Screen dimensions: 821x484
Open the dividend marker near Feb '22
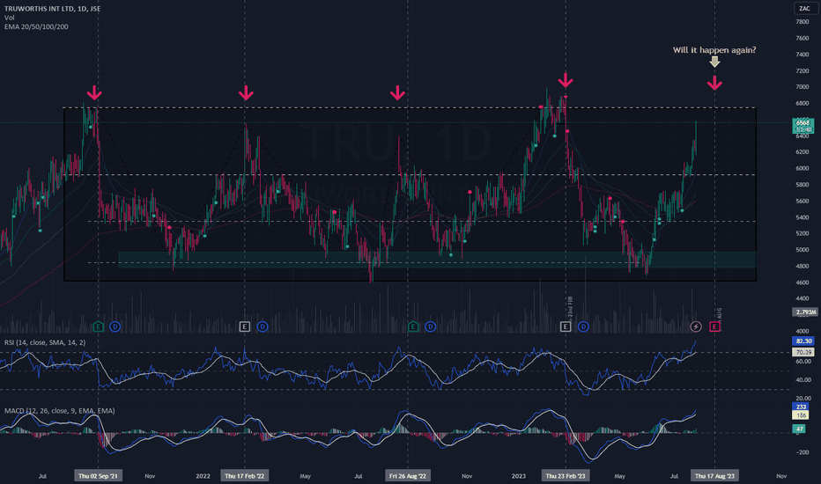coord(263,326)
